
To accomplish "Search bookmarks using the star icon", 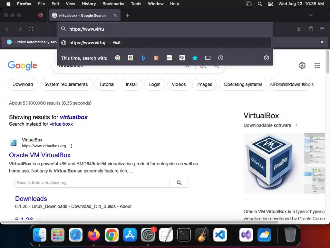I will pos(195,58).
